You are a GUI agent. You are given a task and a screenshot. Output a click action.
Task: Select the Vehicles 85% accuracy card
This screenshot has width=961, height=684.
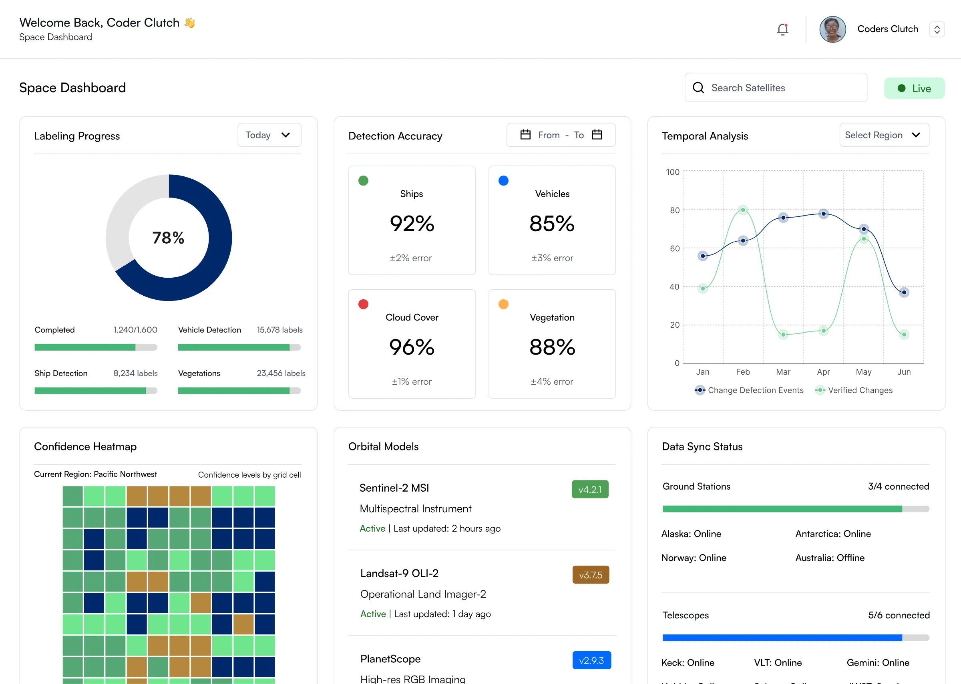pyautogui.click(x=552, y=220)
